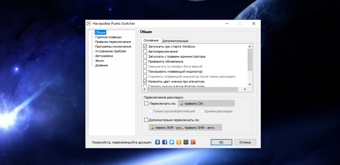Image resolution: width=340 pixels, height=165 pixels.
Task: Switch to the 'Дополнительные' tab
Action: [175, 41]
